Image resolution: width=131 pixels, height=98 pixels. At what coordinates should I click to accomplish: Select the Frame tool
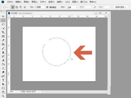[x=3, y=36]
